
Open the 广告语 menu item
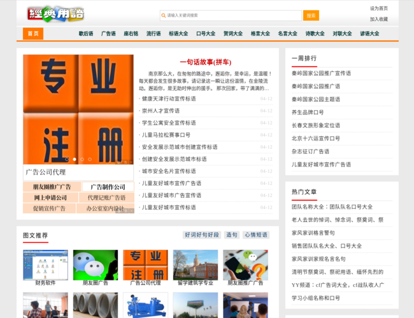click(108, 34)
